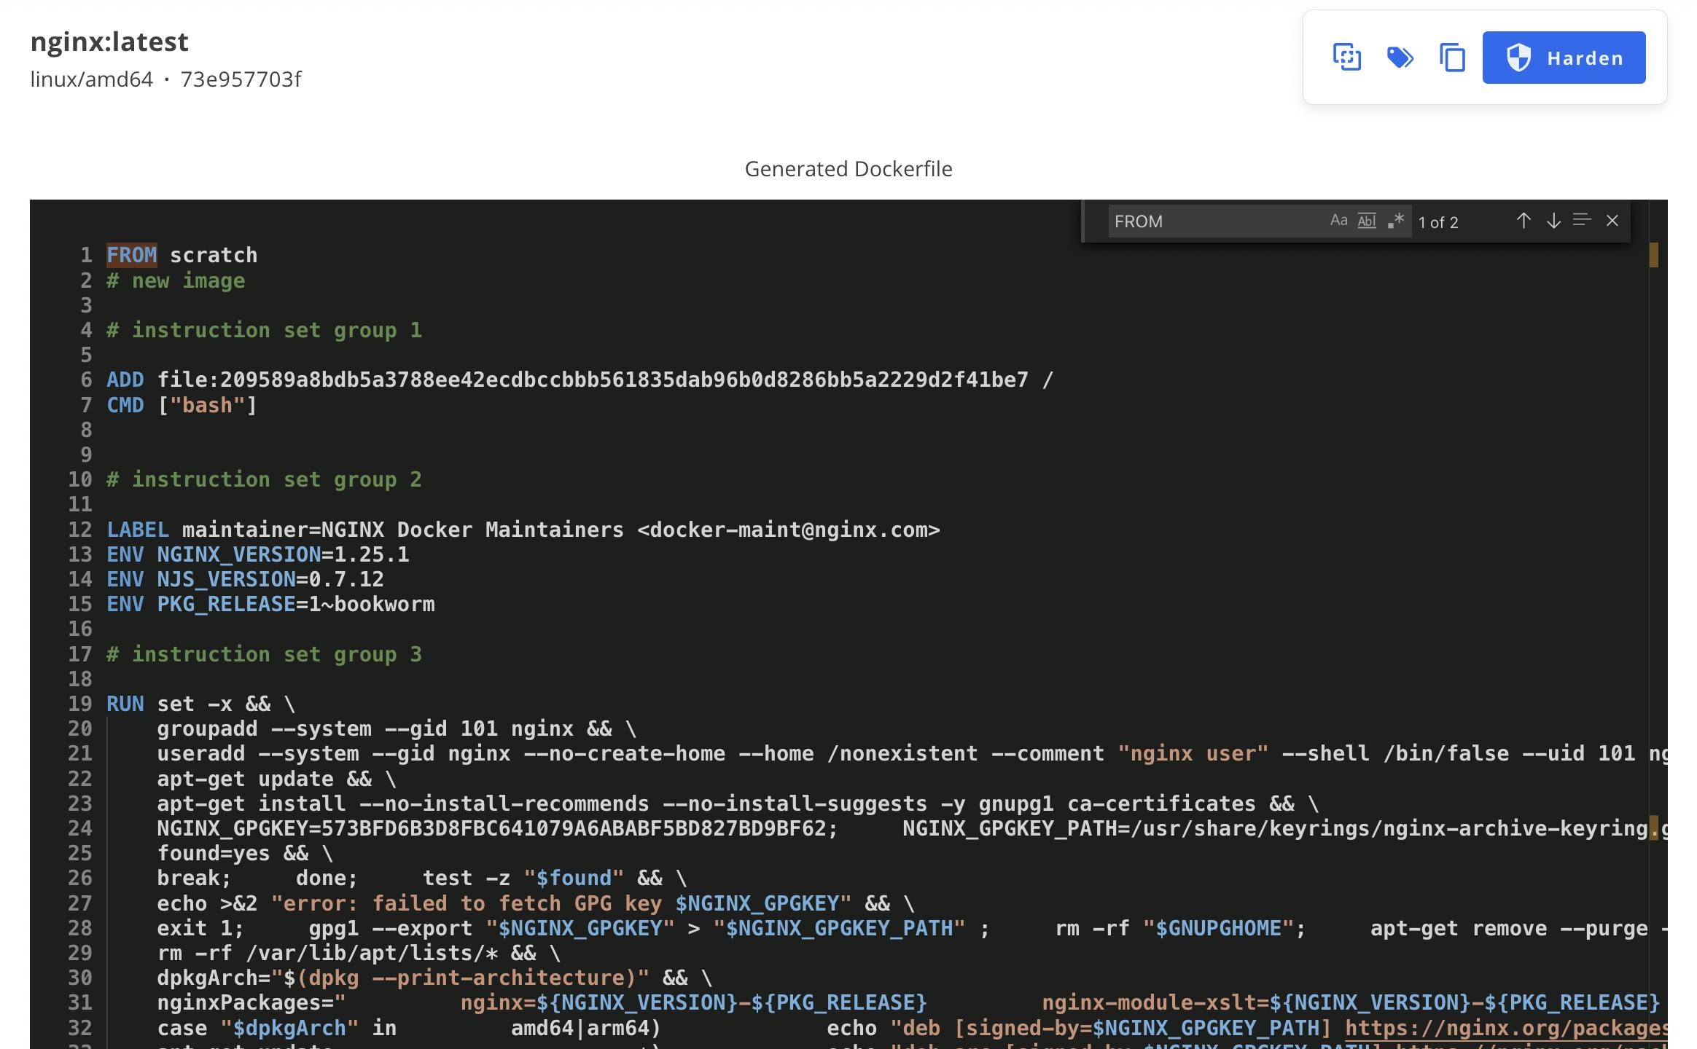The image size is (1697, 1049).
Task: Click the useradd command on line 21
Action: coord(912,754)
